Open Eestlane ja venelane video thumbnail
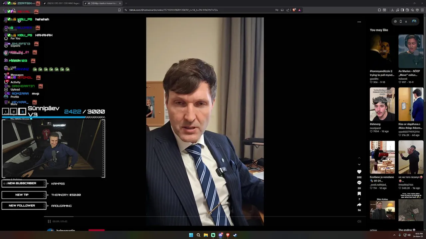The image size is (426, 239). click(382, 157)
